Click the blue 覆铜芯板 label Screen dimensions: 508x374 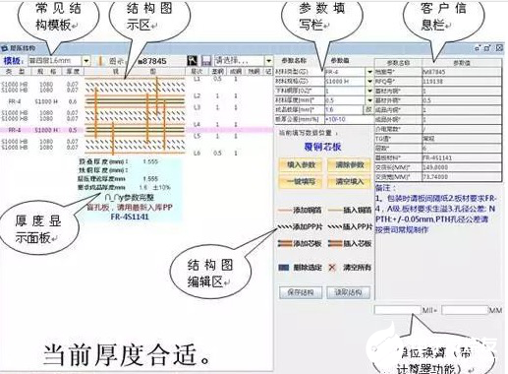click(x=323, y=147)
